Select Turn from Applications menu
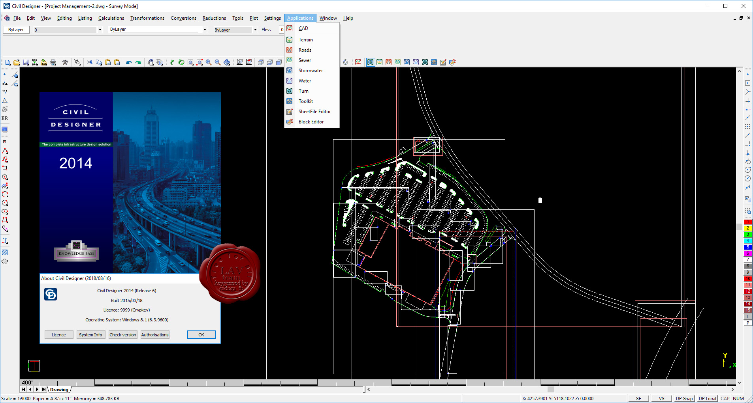The width and height of the screenshot is (753, 403). (312, 91)
